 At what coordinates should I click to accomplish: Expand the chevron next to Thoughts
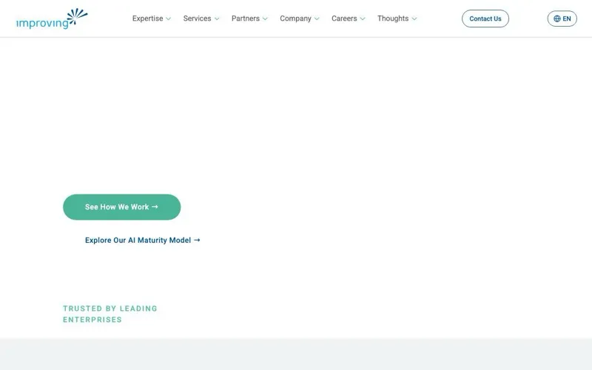click(414, 19)
